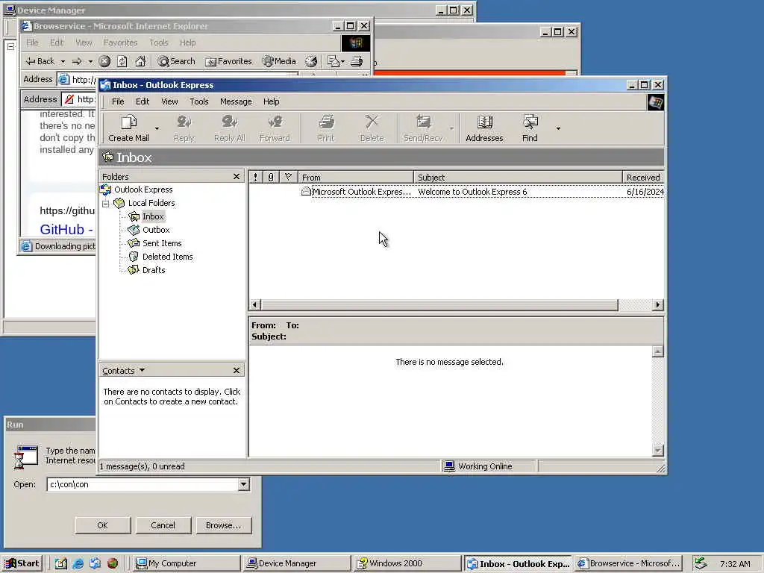The image size is (764, 573).
Task: Click the Print icon in Internet Explorer toolbar
Action: tap(357, 61)
